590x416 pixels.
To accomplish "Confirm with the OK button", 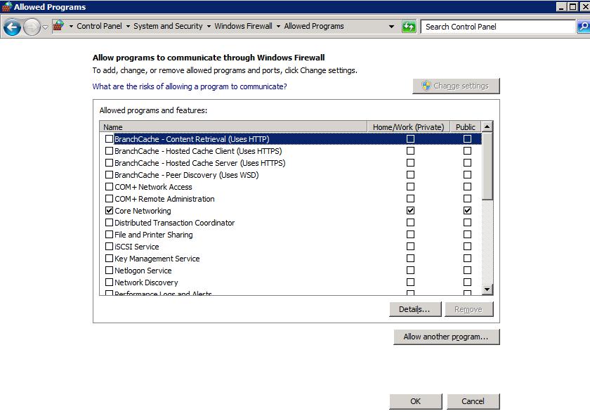I will point(416,401).
